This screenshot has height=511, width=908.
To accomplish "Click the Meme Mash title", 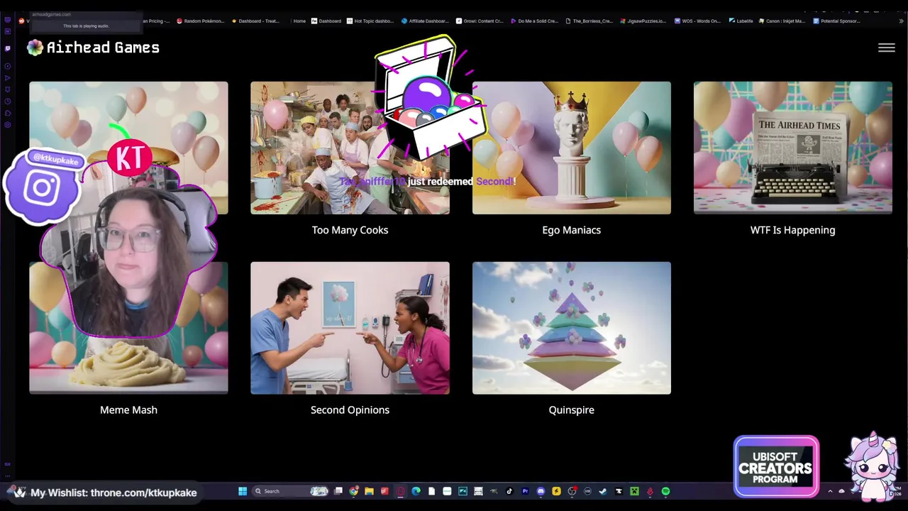I will pyautogui.click(x=128, y=410).
